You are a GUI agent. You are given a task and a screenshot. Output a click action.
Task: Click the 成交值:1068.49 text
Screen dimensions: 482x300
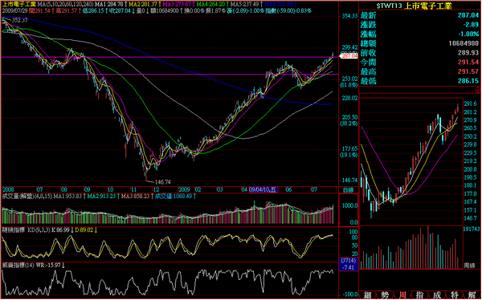point(174,196)
